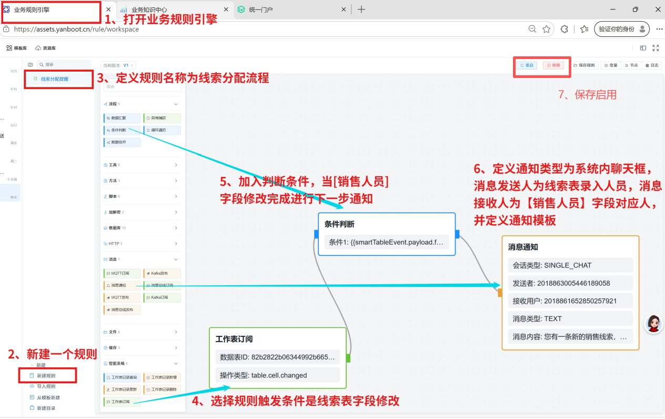
Task: Switch to the 业务知识中心 browser tab
Action: [x=175, y=9]
